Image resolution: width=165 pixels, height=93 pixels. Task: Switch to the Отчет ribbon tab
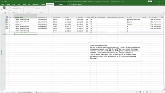pos(19,4)
